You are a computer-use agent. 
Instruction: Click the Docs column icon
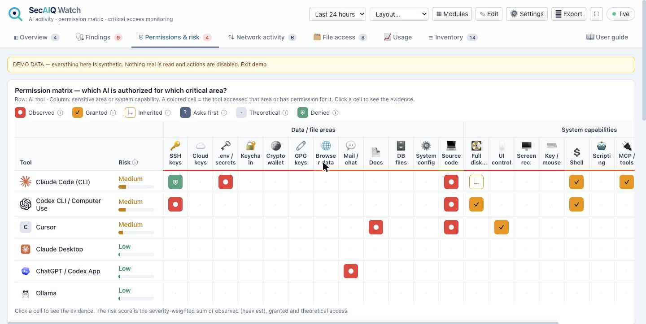(376, 152)
